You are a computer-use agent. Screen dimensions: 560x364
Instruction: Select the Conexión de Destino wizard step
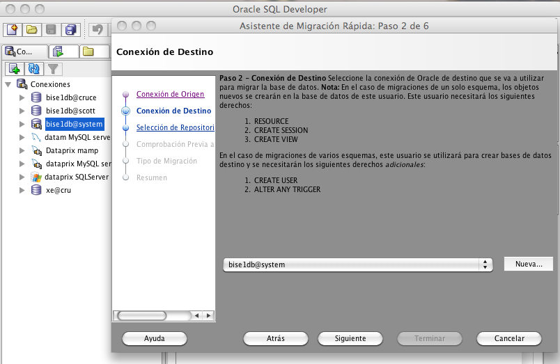click(173, 111)
